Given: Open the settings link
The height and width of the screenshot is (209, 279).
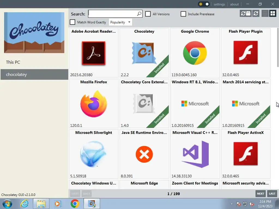Looking at the screenshot, I should [219, 4].
